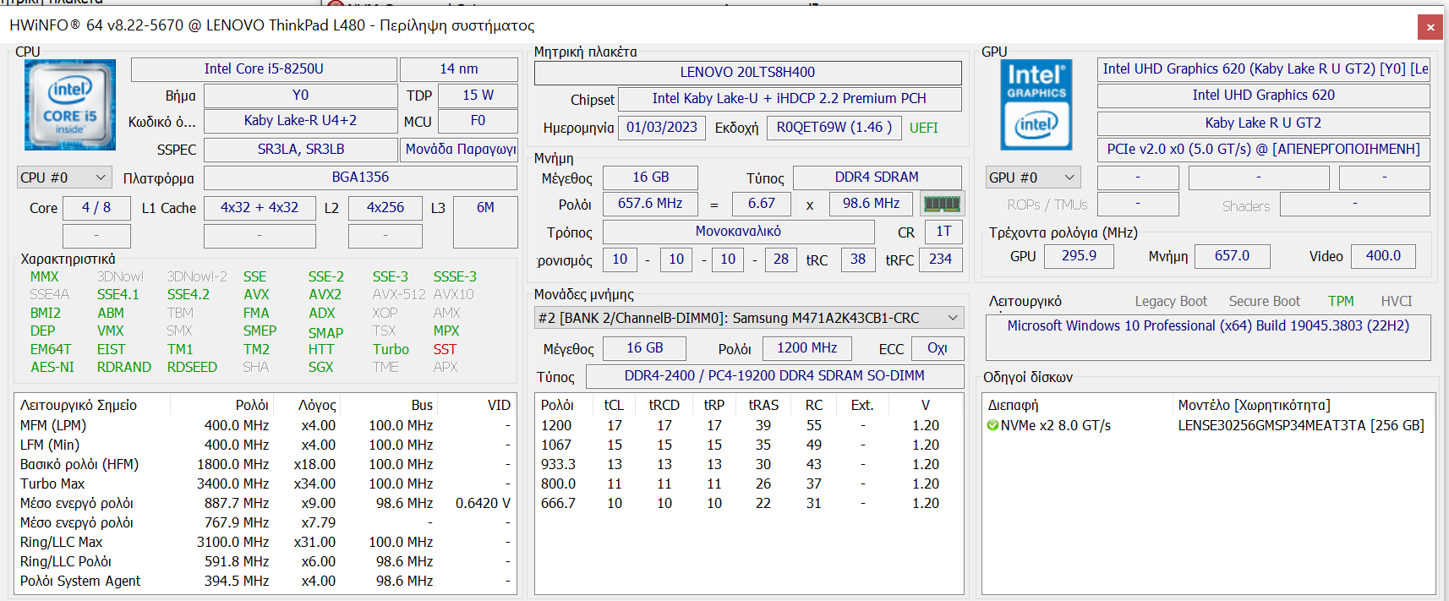Click the HVCI label

1397,302
